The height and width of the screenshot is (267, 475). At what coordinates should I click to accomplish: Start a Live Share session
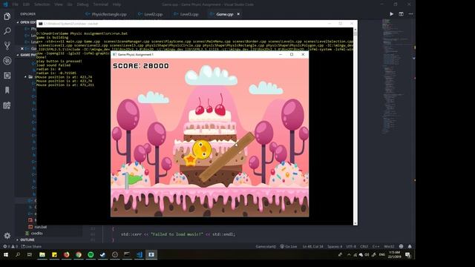point(31,246)
